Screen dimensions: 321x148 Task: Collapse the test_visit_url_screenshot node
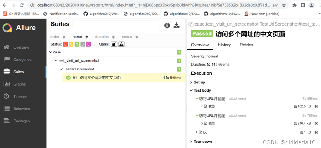coord(56,60)
